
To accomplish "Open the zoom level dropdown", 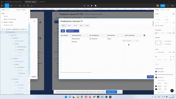I will pos(173,5).
